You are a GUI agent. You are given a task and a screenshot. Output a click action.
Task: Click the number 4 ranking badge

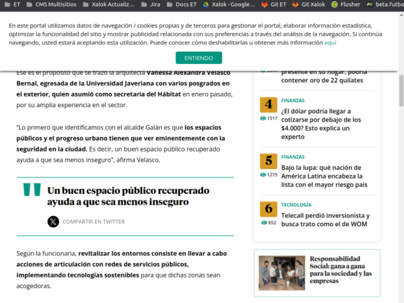pyautogui.click(x=269, y=104)
